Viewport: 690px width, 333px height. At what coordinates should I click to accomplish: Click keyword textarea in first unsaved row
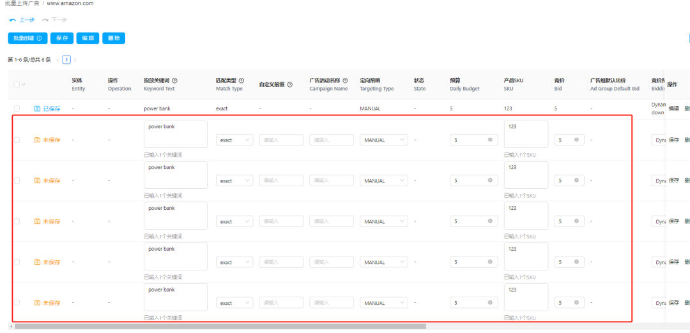tap(176, 135)
